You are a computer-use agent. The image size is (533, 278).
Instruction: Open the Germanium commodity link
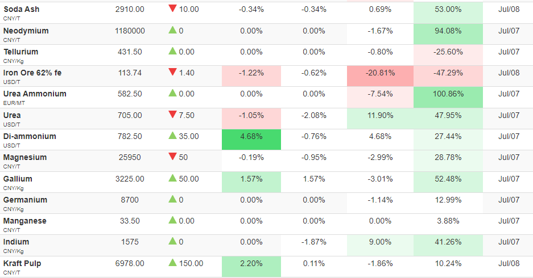(25, 200)
